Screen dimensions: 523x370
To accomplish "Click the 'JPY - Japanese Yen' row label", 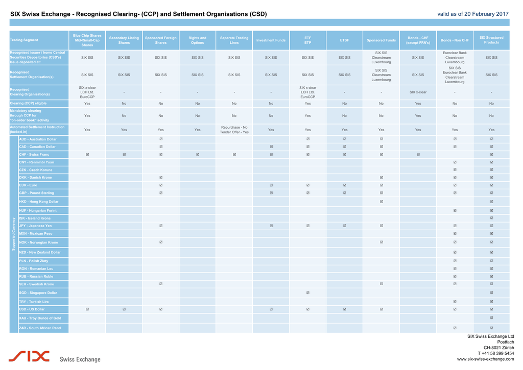I will click(x=44, y=226).
